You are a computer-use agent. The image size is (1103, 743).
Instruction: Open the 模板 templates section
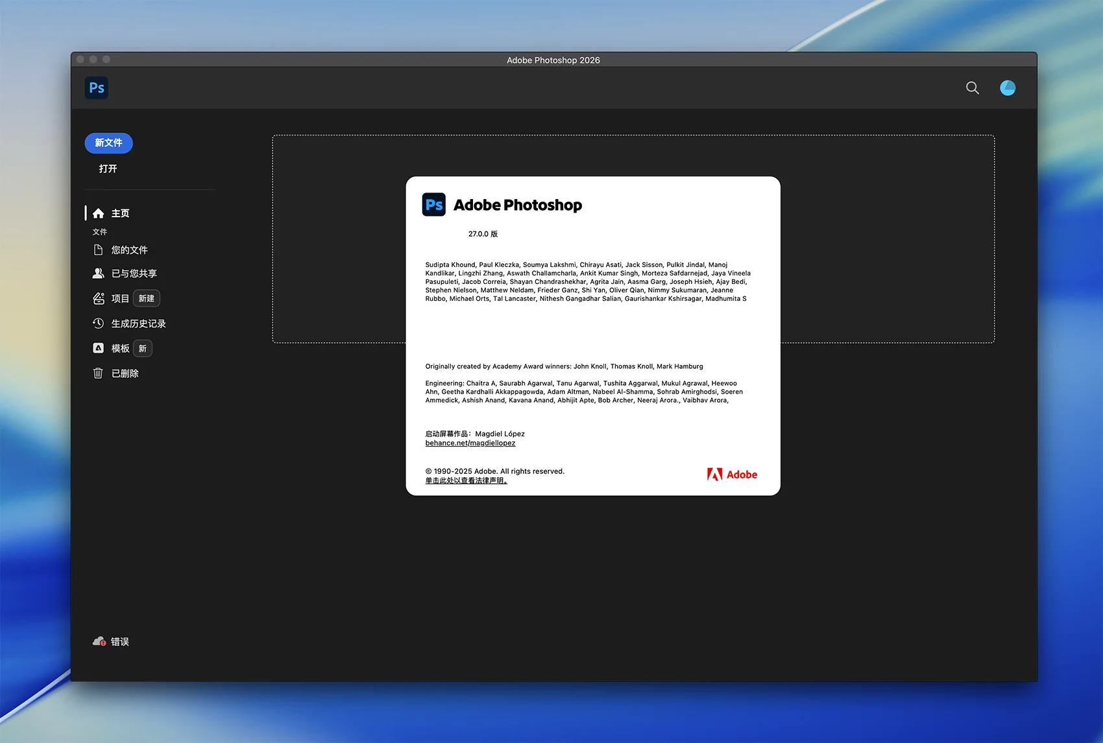(x=119, y=349)
